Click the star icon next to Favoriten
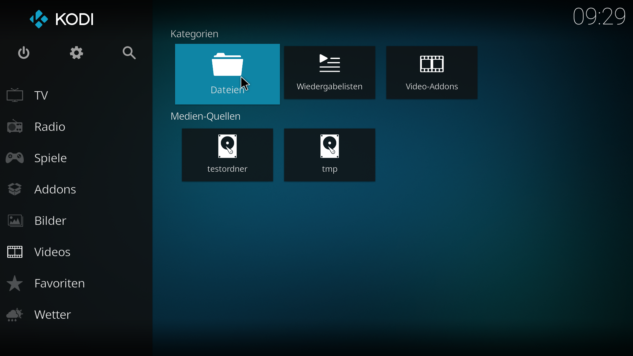The width and height of the screenshot is (633, 356). pyautogui.click(x=15, y=283)
